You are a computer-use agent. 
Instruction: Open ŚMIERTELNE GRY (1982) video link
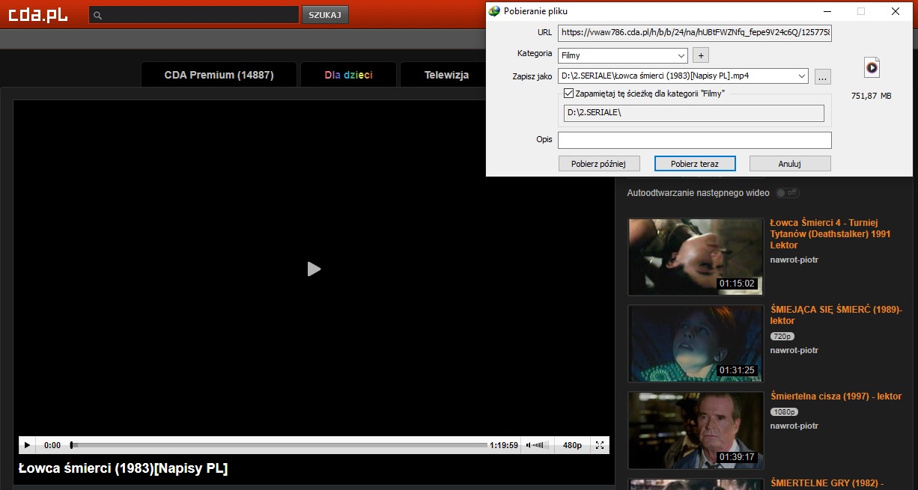(x=827, y=483)
